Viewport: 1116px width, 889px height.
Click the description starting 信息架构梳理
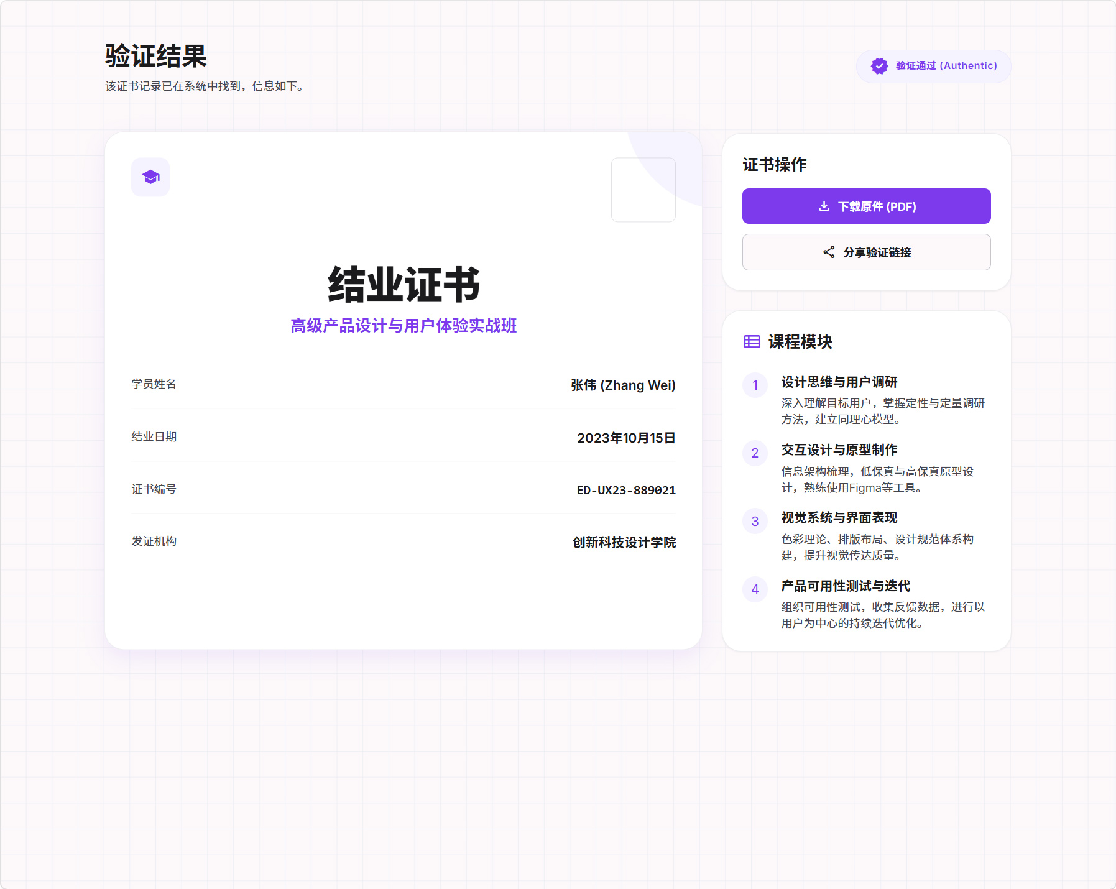(x=877, y=479)
